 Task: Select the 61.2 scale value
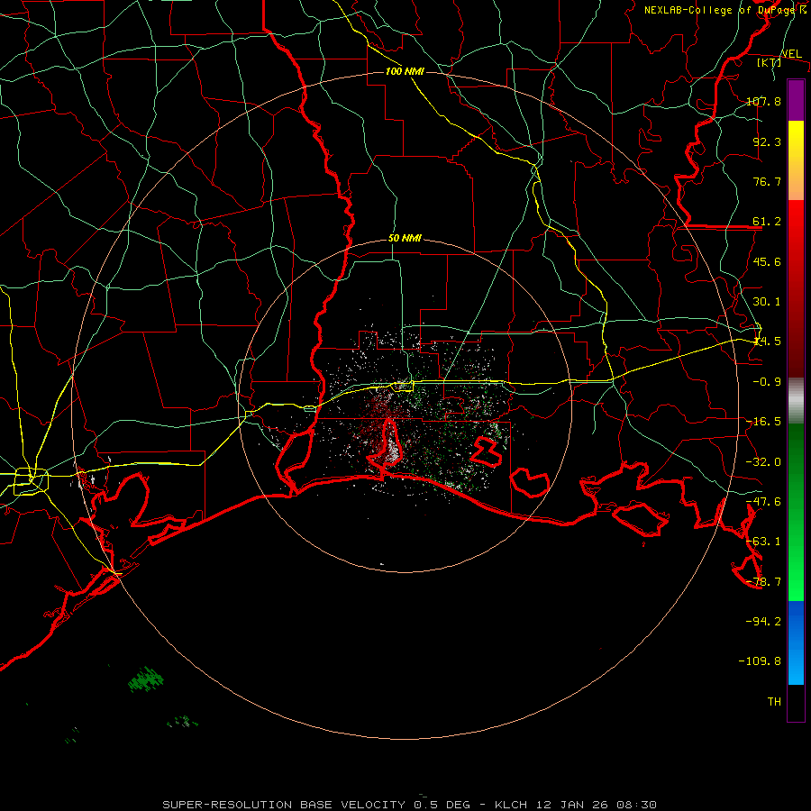[x=767, y=222]
